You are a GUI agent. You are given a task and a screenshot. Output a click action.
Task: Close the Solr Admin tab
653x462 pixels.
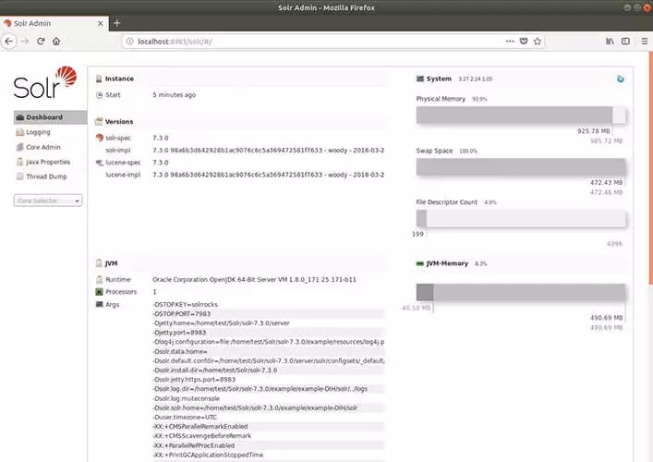coord(101,24)
